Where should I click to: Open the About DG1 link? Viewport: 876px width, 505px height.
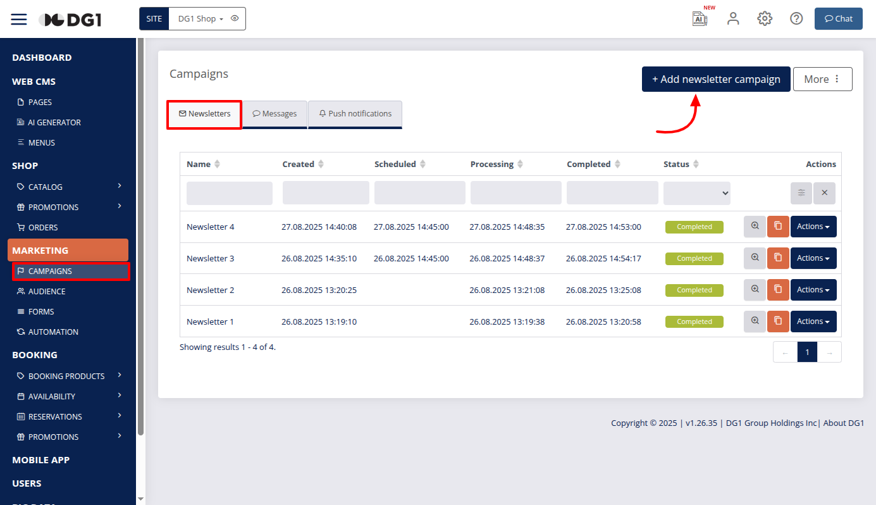tap(843, 423)
